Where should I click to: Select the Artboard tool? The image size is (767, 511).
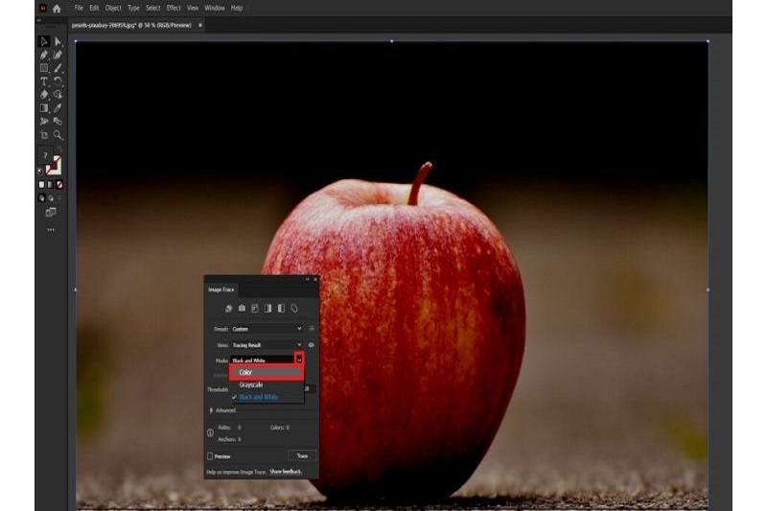pos(44,134)
